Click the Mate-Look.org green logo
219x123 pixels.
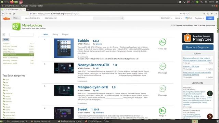16,27
